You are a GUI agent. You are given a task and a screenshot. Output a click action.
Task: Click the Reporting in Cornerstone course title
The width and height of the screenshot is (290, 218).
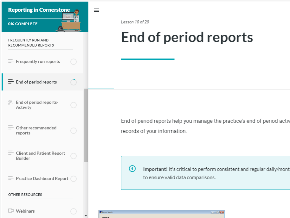39,10
